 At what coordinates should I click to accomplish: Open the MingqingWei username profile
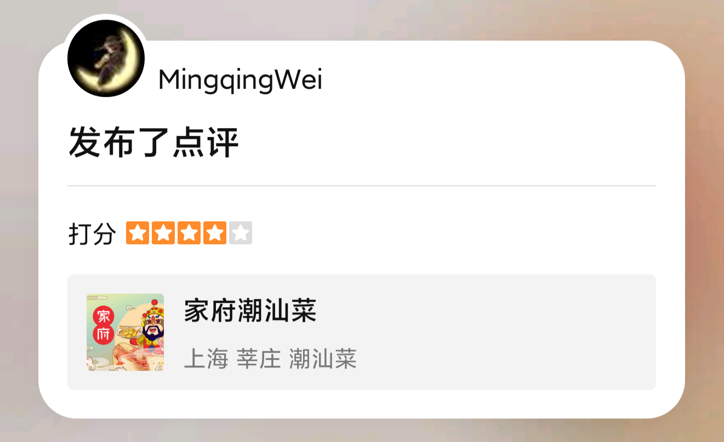point(240,81)
